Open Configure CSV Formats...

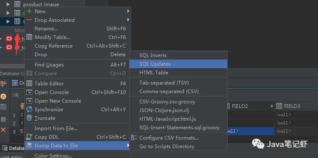(x=178, y=138)
